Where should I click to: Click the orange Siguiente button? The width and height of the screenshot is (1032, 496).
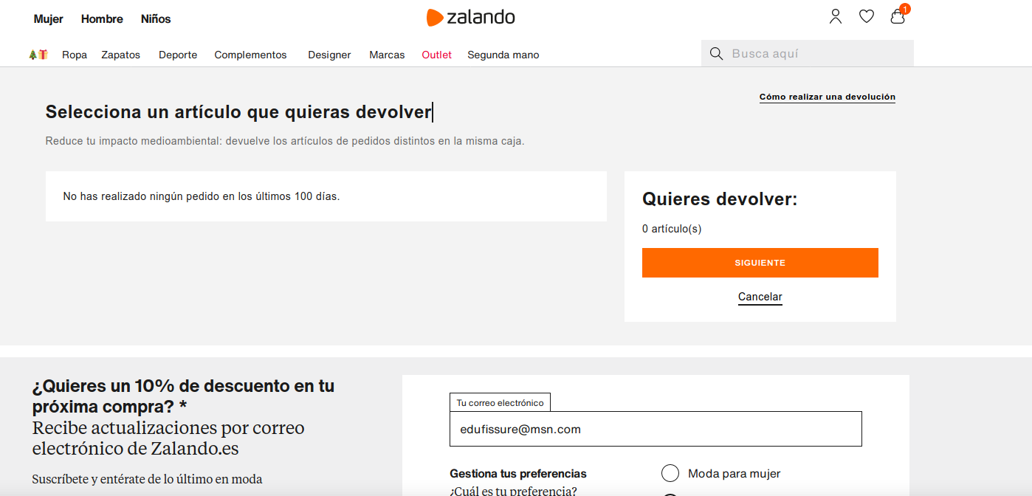(x=760, y=263)
